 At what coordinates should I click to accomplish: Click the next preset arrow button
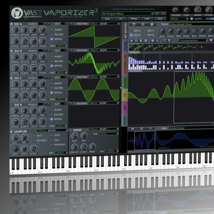(x=163, y=14)
